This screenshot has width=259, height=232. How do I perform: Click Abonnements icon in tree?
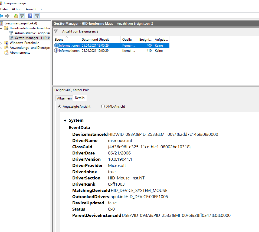coord(6,53)
